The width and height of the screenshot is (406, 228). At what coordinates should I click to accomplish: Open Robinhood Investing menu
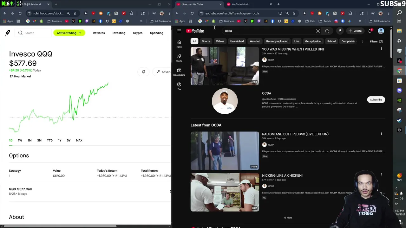pyautogui.click(x=119, y=33)
